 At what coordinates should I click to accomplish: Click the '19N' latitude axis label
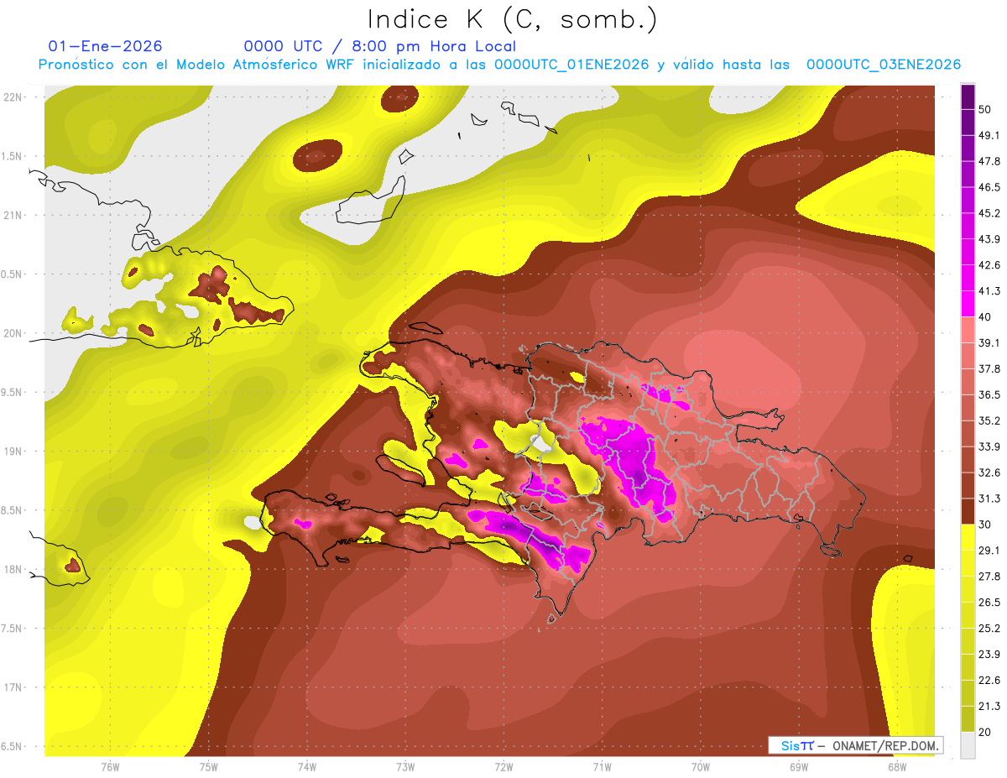click(x=13, y=452)
